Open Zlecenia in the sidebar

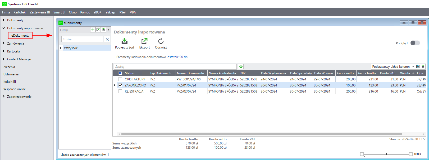9,67
